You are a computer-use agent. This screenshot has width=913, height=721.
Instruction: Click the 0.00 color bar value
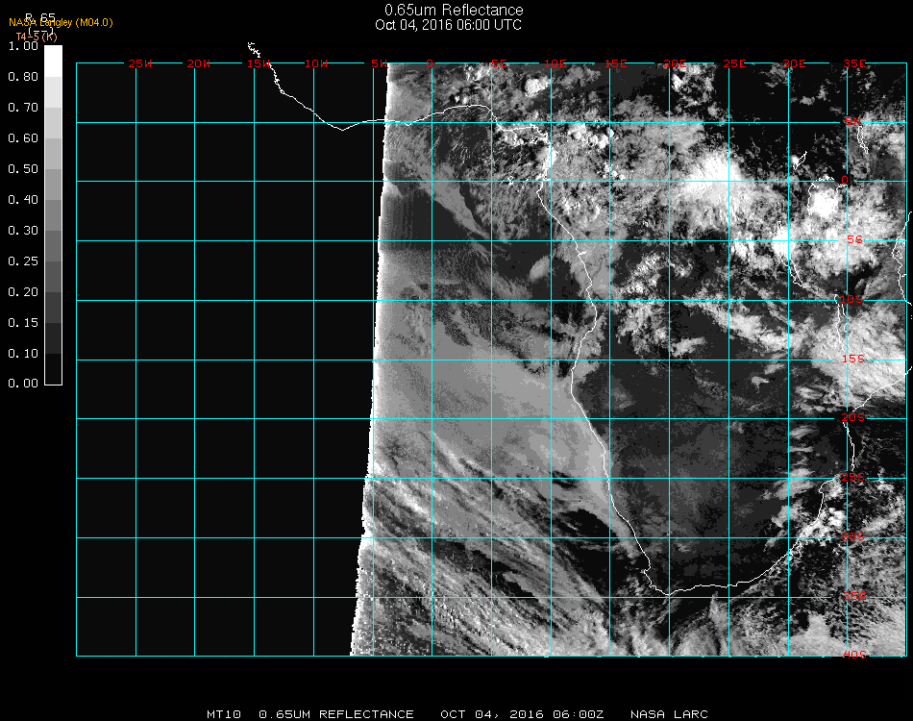[23, 384]
